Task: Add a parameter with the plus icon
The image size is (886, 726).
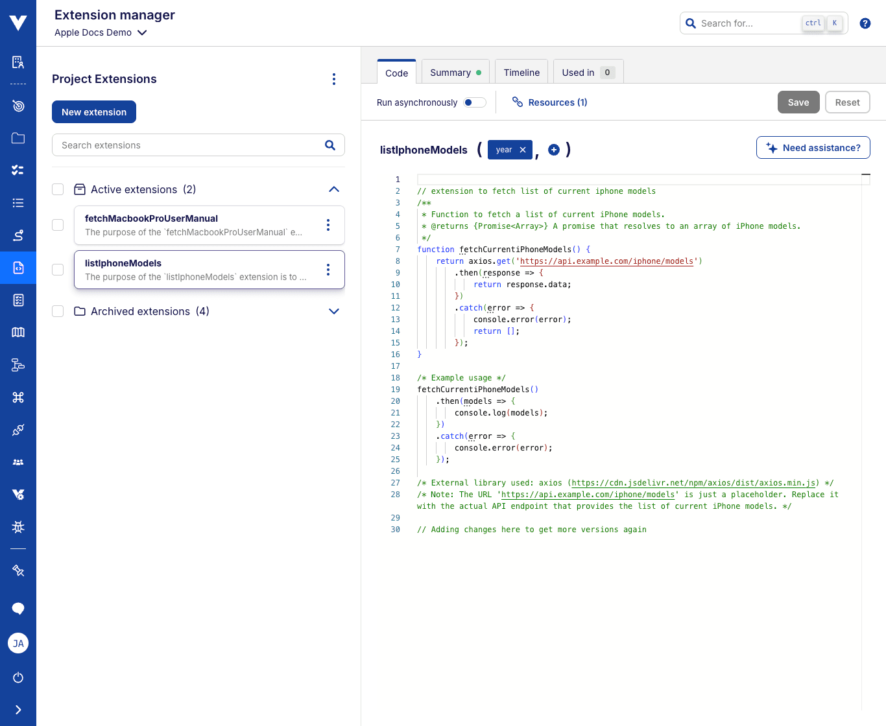Action: click(x=554, y=150)
